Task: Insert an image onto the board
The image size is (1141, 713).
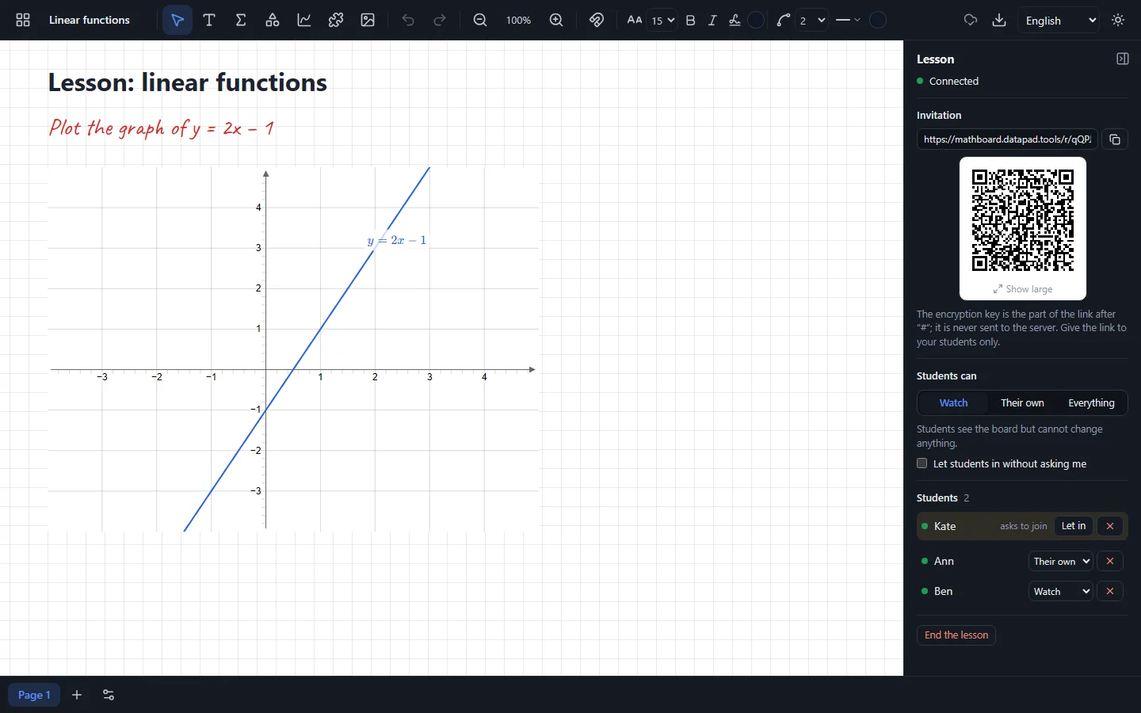Action: pyautogui.click(x=368, y=20)
